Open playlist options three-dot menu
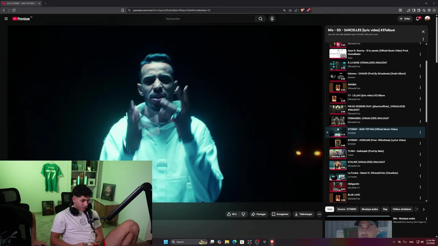 423,39
